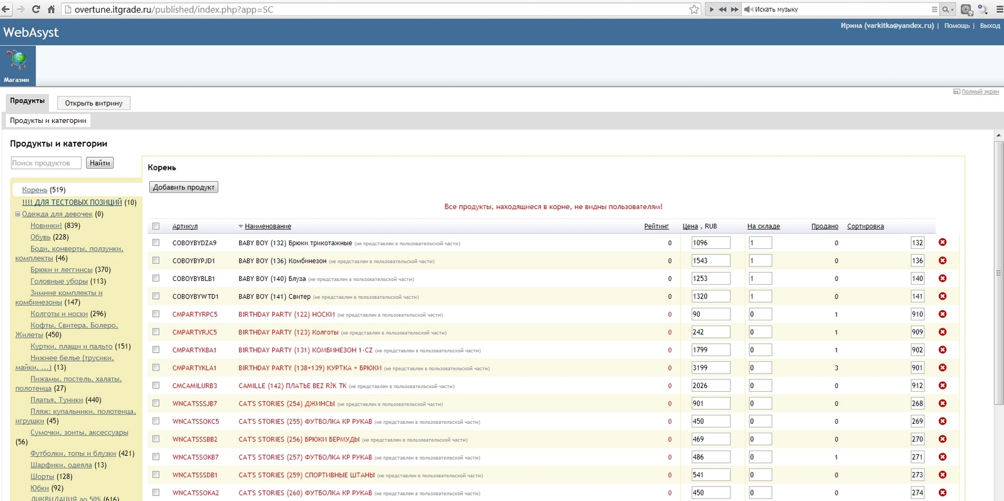This screenshot has height=501, width=1004.
Task: Delete the CMPARTYRPC5 row using the X icon
Action: pyautogui.click(x=943, y=314)
